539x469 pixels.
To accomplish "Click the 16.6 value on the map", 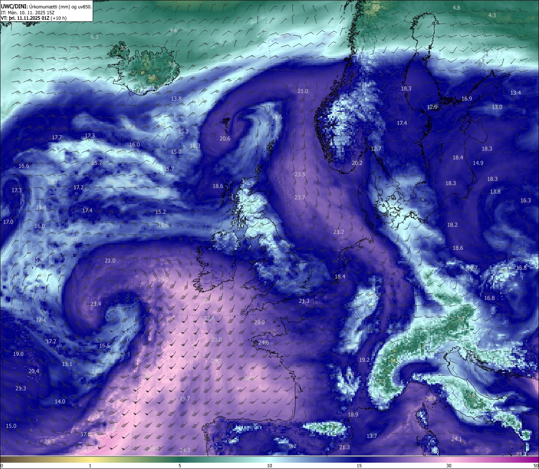I will (x=24, y=166).
